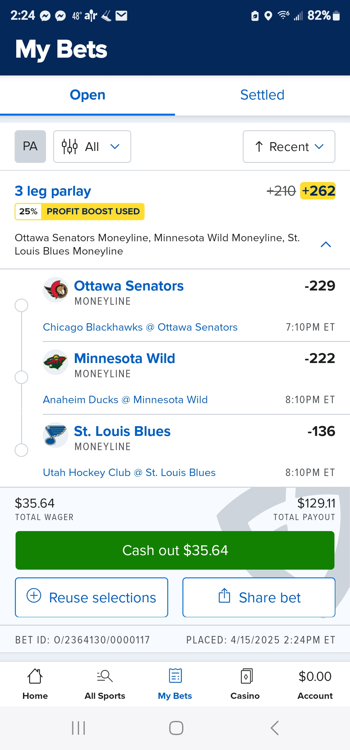Tap the Ottawa Senators team logo
The width and height of the screenshot is (350, 750).
(56, 289)
